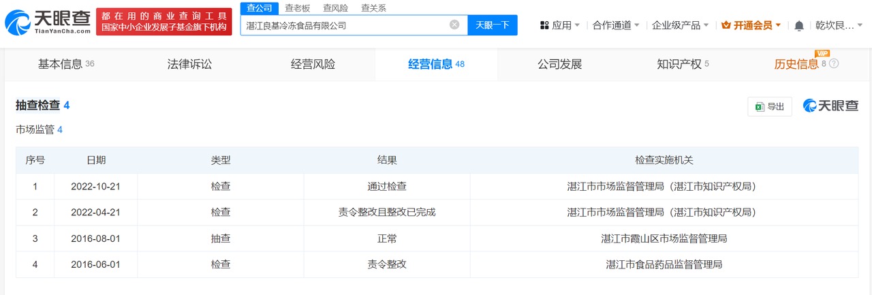Viewport: 872px width, 295px height.
Task: Click the grid icon beside 应用
Action: pos(544,25)
